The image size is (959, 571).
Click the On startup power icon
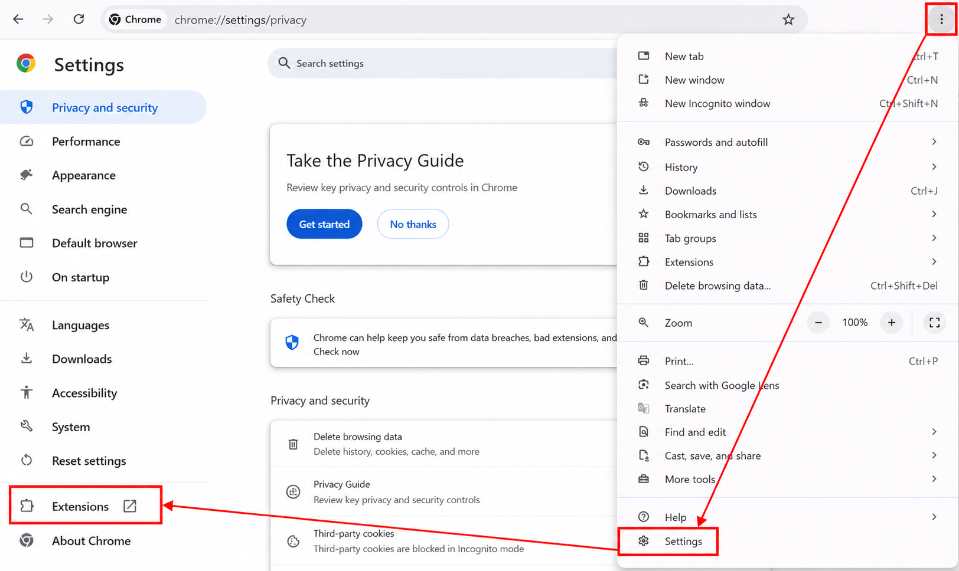click(27, 277)
